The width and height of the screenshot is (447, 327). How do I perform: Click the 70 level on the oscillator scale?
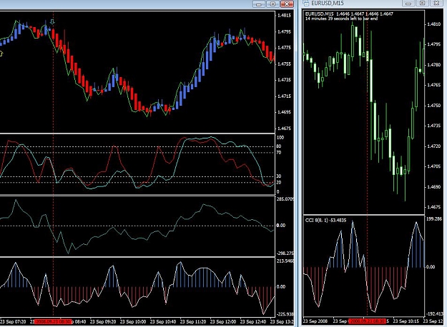click(279, 153)
